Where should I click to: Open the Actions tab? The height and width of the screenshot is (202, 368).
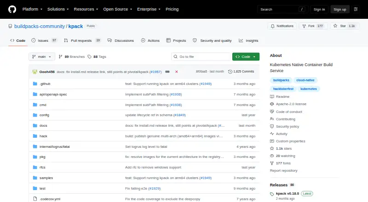[150, 40]
